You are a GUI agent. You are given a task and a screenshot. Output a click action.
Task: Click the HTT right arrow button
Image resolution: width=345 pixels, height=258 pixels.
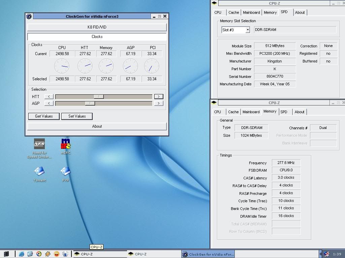point(158,96)
